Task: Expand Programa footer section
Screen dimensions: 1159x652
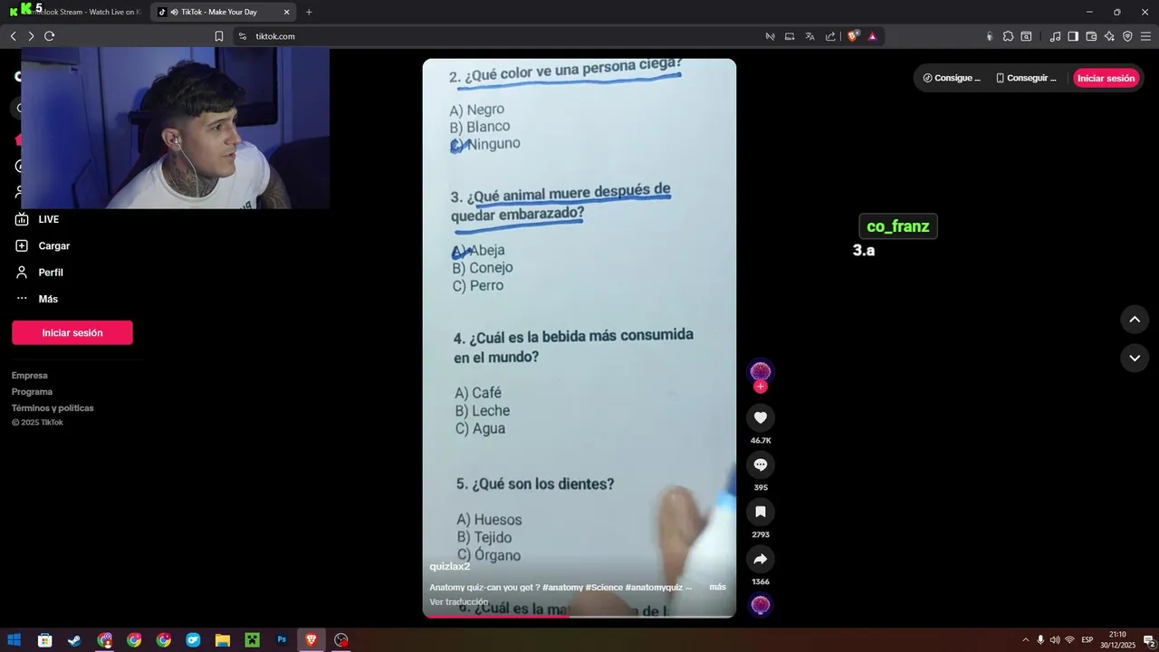Action: pyautogui.click(x=32, y=391)
